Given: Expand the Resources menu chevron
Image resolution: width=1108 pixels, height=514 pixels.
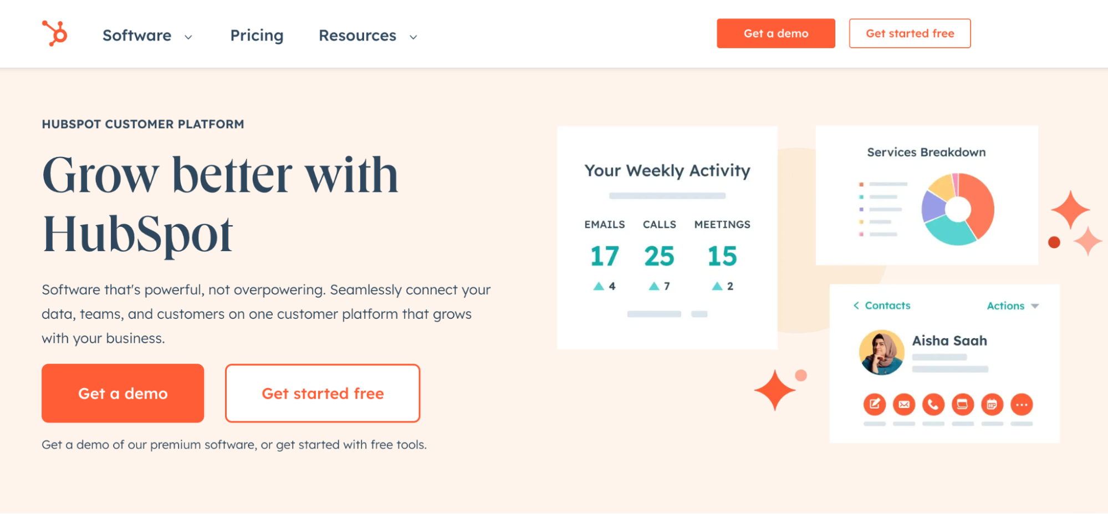Looking at the screenshot, I should click(413, 37).
